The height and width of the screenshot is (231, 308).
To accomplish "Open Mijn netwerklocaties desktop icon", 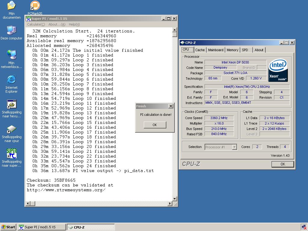I will point(11,59).
